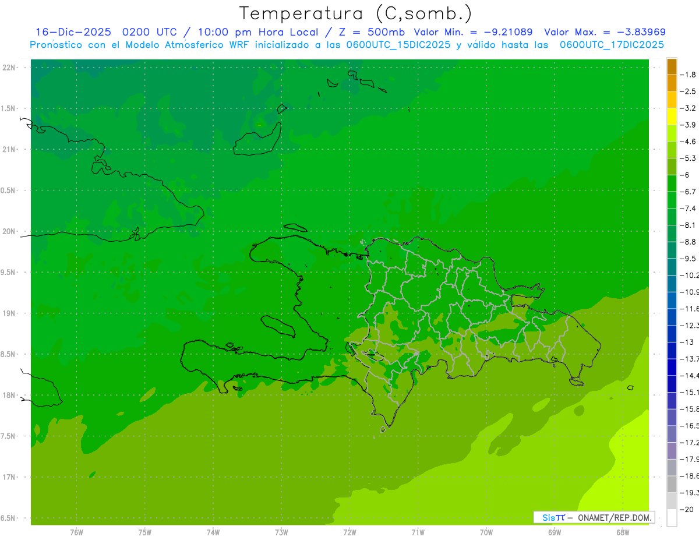Click the title 'Temperatura (C,somb.)'
This screenshot has width=699, height=540.
355,13
